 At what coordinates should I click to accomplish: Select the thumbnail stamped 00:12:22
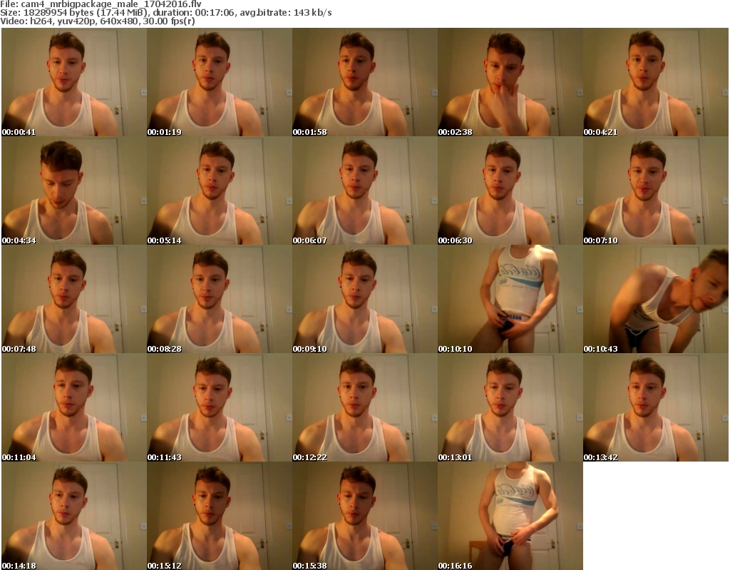(364, 408)
